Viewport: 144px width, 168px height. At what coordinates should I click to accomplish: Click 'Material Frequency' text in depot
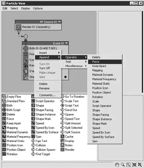pyautogui.click(x=18, y=136)
